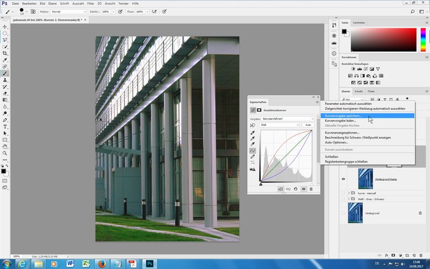Open the RGB channel dropdown
This screenshot has width=430, height=269.
(279, 125)
